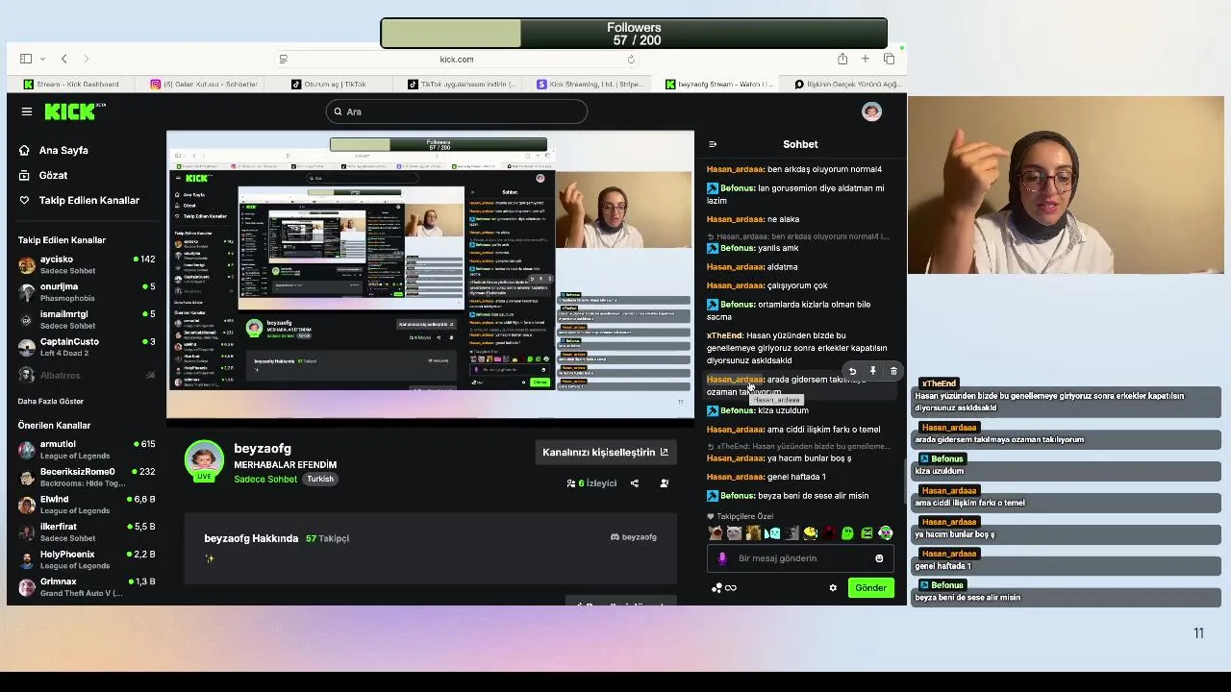1231x692 pixels.
Task: Click the user icon right of share
Action: (x=664, y=483)
